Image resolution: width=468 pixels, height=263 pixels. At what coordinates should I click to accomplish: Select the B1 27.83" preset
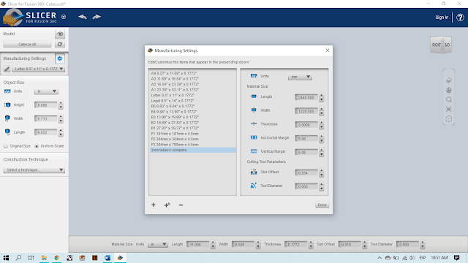192,128
